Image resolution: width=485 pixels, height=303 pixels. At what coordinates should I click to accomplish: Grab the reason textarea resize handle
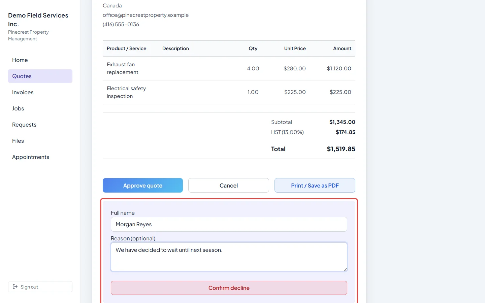click(345, 269)
